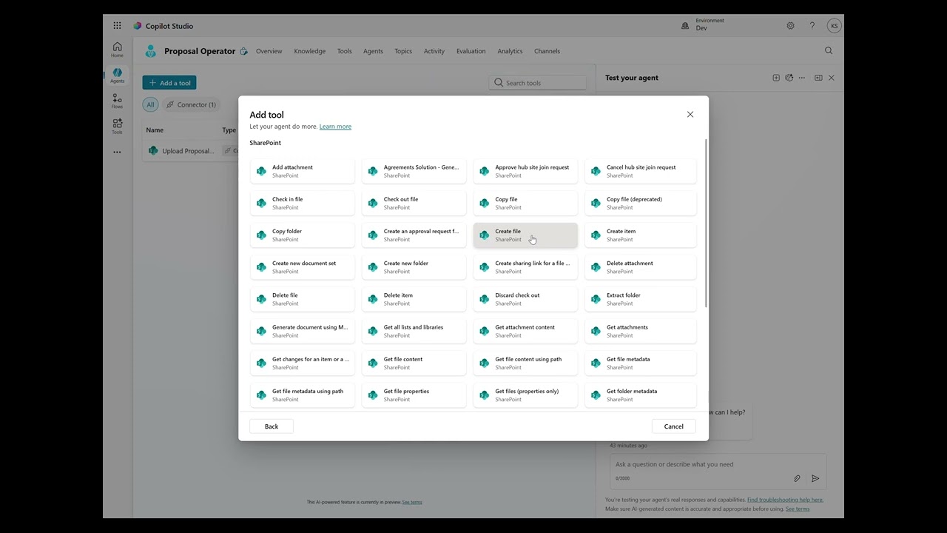Select the Delete item tool
Image resolution: width=947 pixels, height=533 pixels.
[414, 298]
